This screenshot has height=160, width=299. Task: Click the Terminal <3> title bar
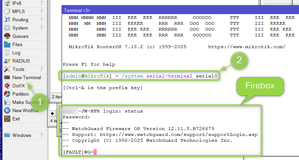coord(180,10)
